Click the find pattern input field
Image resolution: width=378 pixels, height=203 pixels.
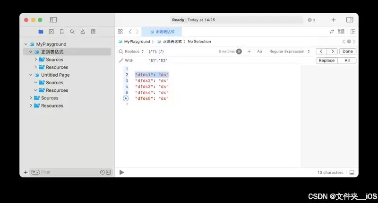coord(183,52)
